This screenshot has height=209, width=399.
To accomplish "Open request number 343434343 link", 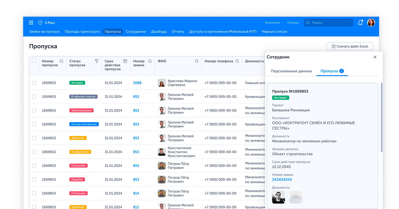I will pyautogui.click(x=282, y=179).
